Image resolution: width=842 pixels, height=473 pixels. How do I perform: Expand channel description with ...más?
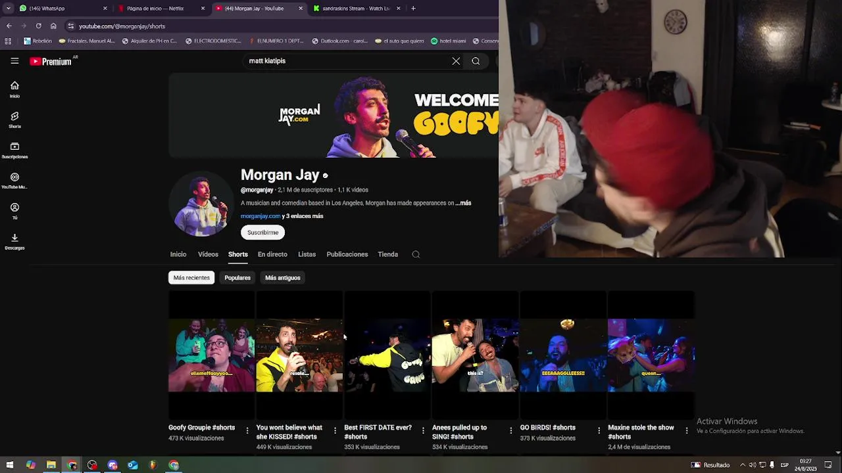463,203
